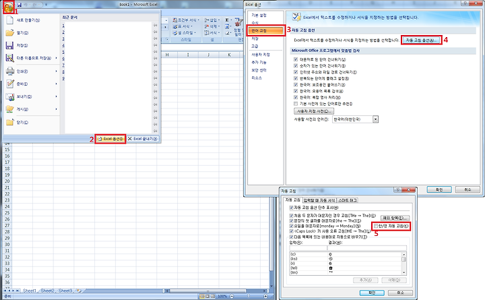Click the zoom slider in status bar

[x=249, y=296]
